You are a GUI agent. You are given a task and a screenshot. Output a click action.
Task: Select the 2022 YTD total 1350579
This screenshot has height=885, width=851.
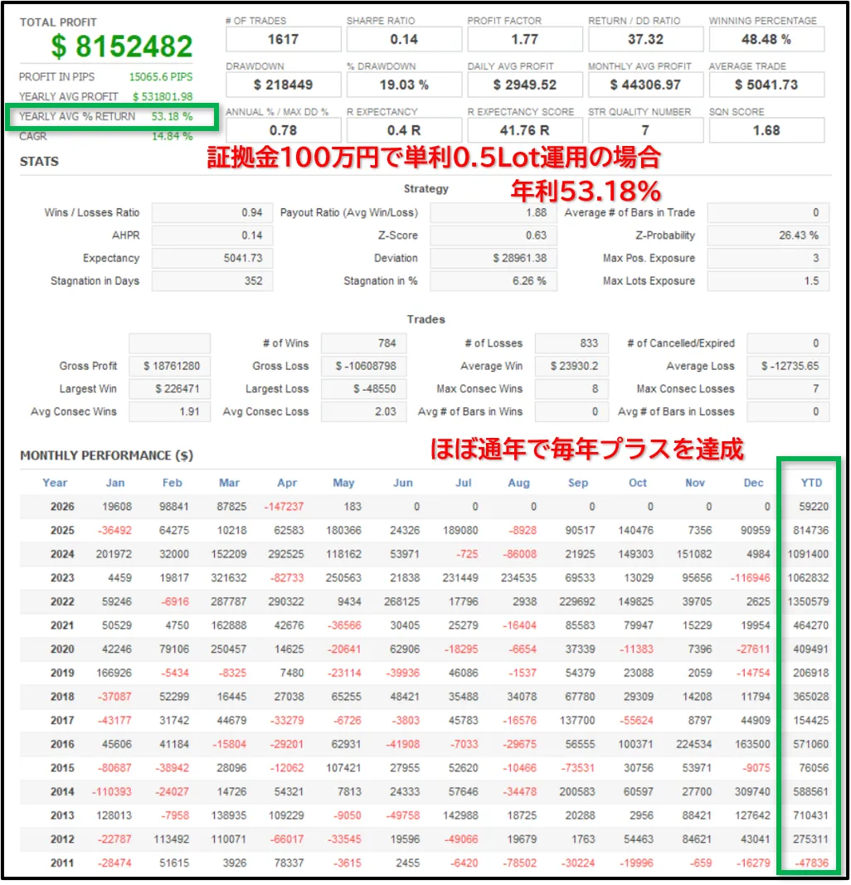coord(808,601)
